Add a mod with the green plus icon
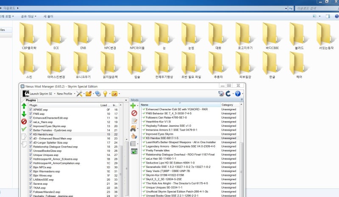This screenshot has width=339, height=197. [x=133, y=105]
